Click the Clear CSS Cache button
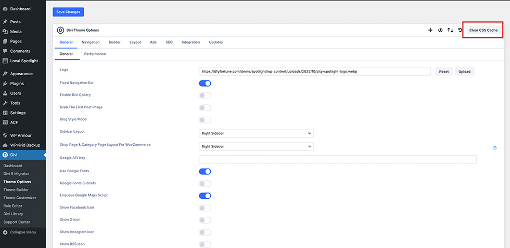Screen dimensions: 510x248 pyautogui.click(x=483, y=30)
